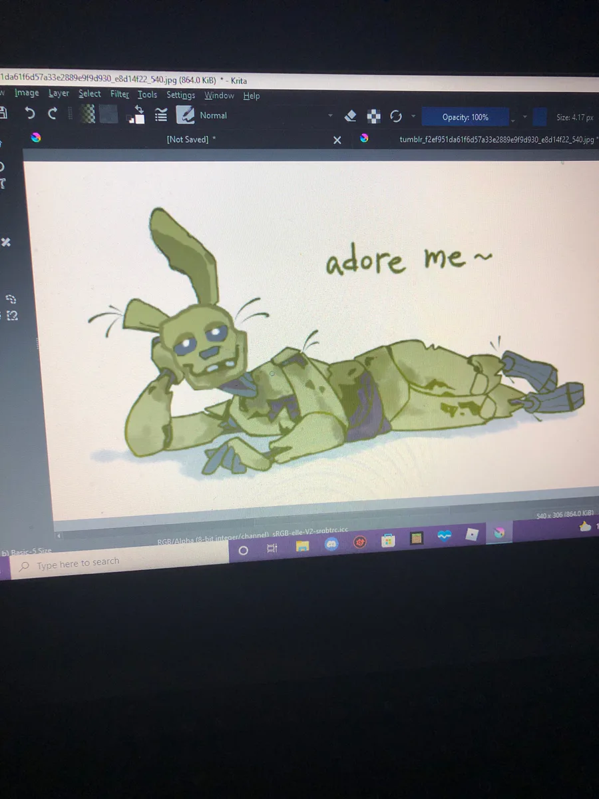This screenshot has width=599, height=799.
Task: Open the Layer menu
Action: (59, 93)
